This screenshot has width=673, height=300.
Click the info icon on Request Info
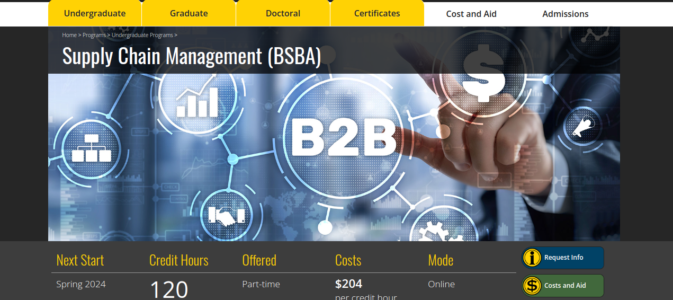pyautogui.click(x=532, y=258)
